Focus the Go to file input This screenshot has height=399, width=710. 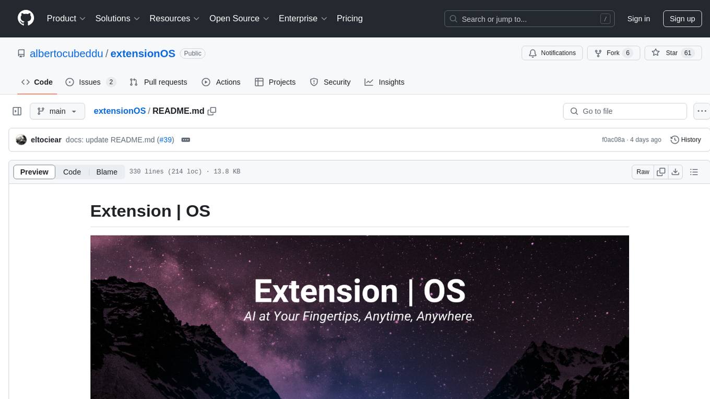click(625, 111)
